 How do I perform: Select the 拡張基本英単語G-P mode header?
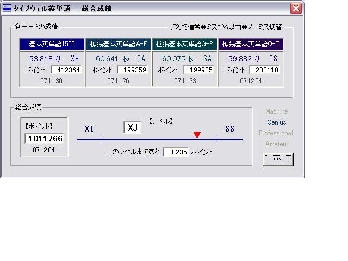184,44
